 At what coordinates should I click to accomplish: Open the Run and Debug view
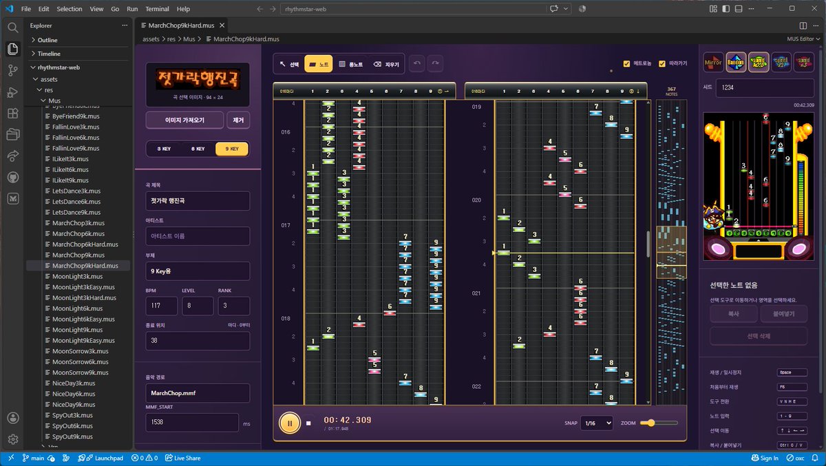click(x=12, y=92)
